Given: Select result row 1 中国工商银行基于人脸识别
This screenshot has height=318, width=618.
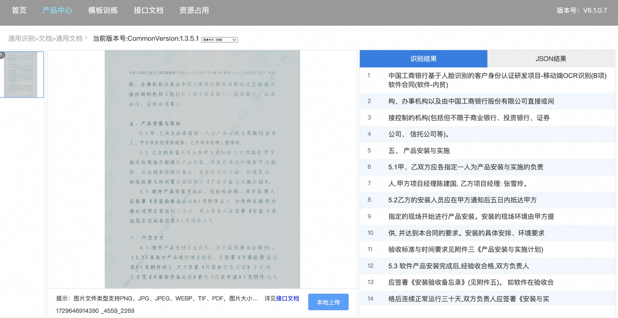Looking at the screenshot, I should [x=487, y=80].
